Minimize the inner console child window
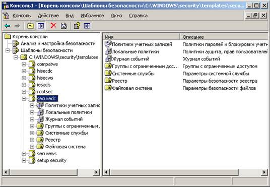Viewport: 270px width, 187px height. point(248,16)
